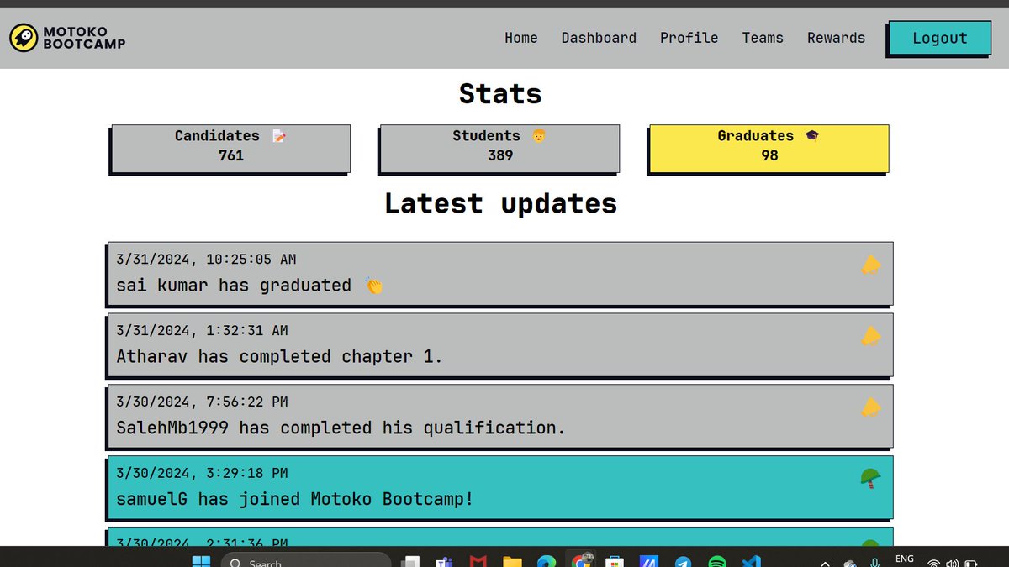Click 'Atharav has completed chapter 1.' update

(x=500, y=345)
